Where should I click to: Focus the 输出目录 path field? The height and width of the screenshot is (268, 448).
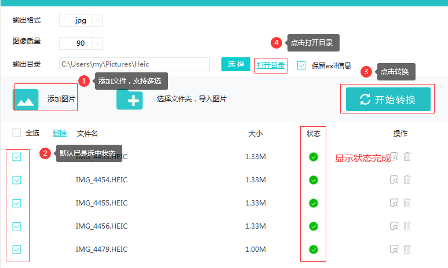(x=134, y=64)
